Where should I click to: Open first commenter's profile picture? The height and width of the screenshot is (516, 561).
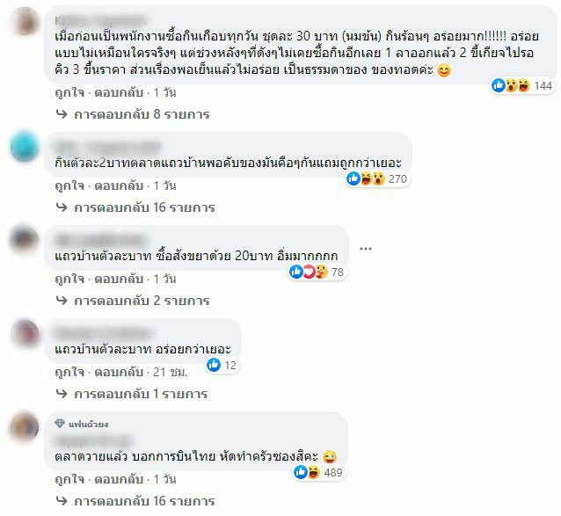(x=25, y=21)
